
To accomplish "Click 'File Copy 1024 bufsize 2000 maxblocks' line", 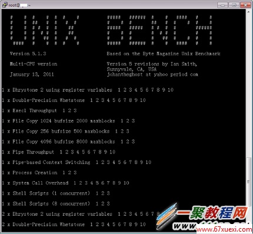I will tap(68, 121).
